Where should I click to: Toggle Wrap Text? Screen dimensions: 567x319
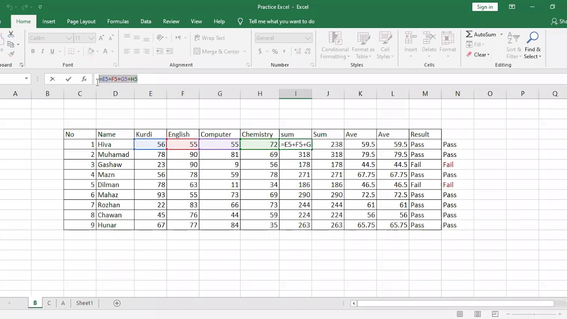[210, 38]
